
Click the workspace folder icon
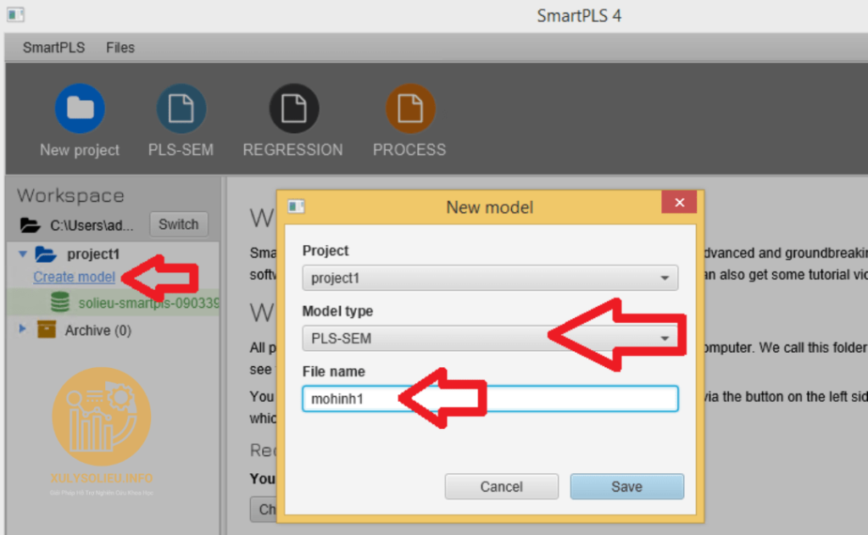point(31,226)
